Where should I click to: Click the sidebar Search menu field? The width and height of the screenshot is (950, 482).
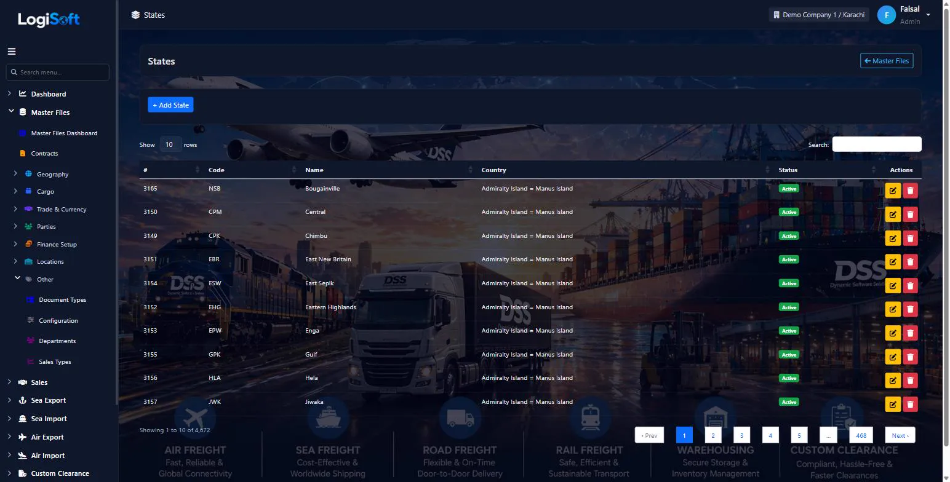(58, 72)
